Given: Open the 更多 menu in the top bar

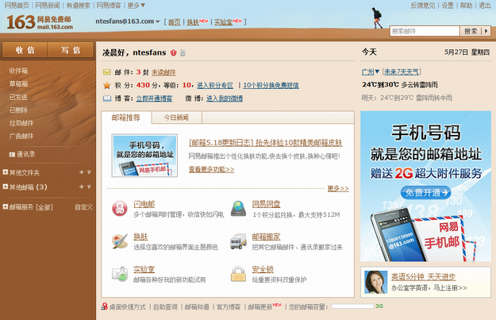Looking at the screenshot, I should 136,6.
